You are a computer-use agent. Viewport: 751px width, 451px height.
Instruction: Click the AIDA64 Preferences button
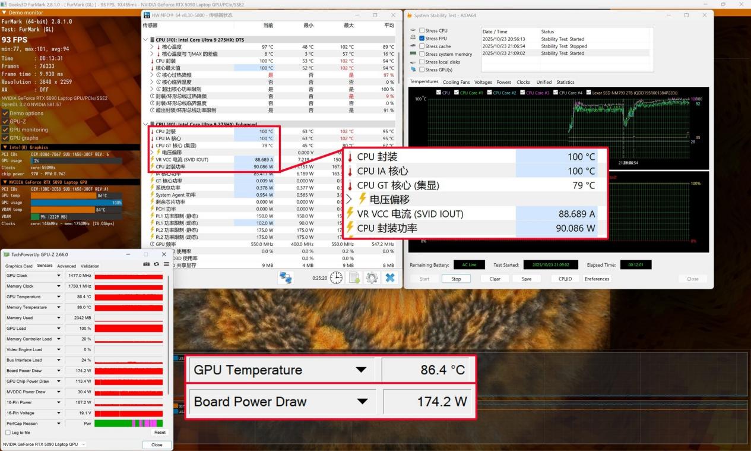(x=597, y=279)
